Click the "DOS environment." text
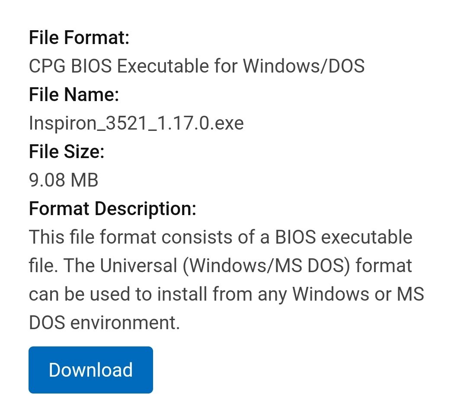The height and width of the screenshot is (419, 467). tap(104, 323)
